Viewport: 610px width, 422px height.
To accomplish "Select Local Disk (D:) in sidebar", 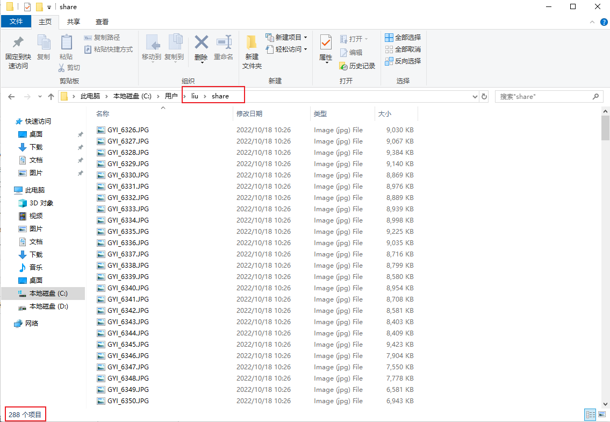I will tap(48, 306).
